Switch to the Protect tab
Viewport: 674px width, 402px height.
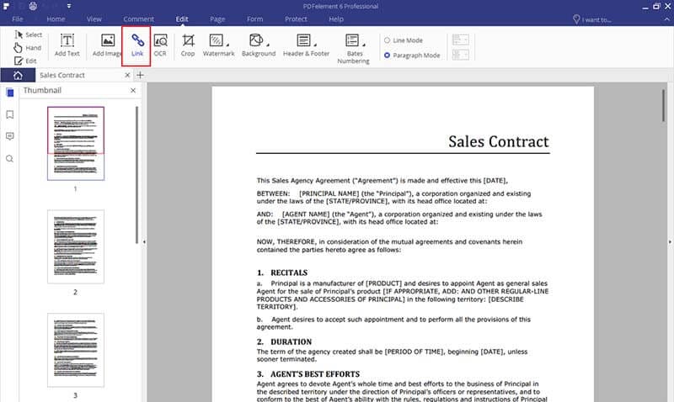(296, 19)
